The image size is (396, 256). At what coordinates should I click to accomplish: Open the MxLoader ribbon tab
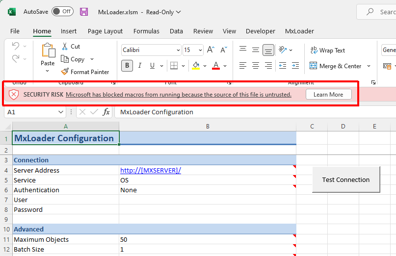(x=299, y=31)
